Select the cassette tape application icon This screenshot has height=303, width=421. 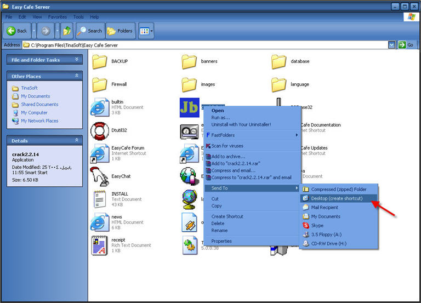[189, 131]
